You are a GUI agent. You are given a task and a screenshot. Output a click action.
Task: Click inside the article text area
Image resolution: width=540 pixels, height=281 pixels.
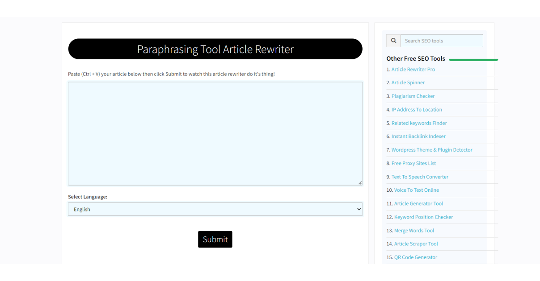click(215, 133)
